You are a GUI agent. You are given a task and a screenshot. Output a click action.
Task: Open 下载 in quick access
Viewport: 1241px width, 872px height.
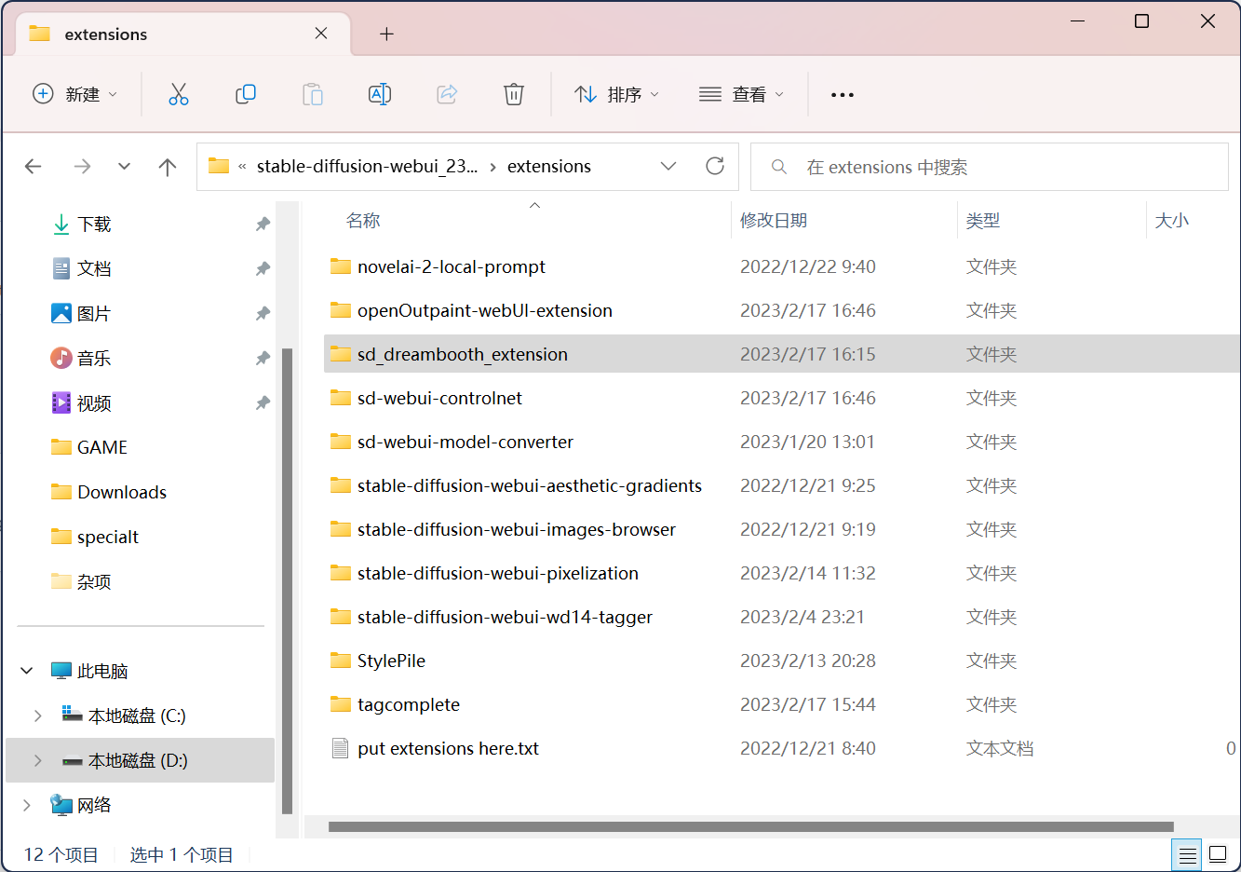pos(94,224)
